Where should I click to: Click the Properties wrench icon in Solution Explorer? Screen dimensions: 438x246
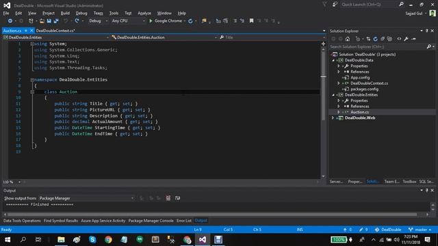click(x=406, y=39)
